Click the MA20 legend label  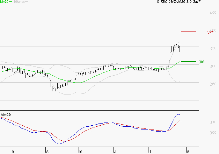point(4,2)
